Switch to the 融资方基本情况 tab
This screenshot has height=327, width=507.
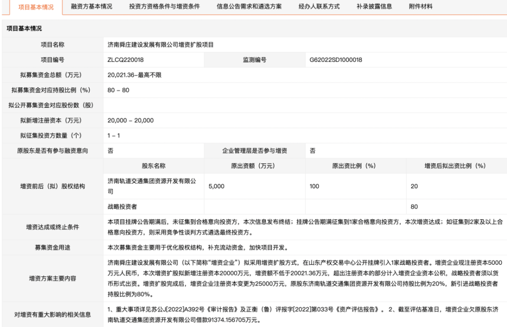90,7
